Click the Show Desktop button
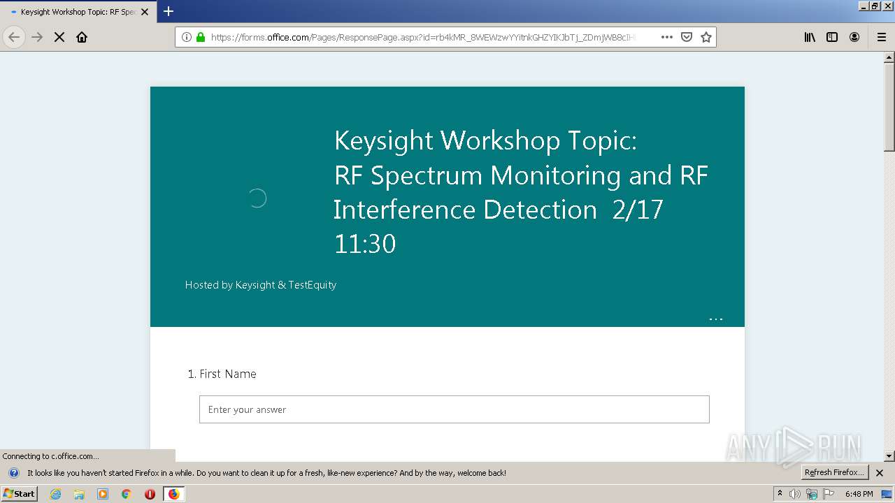Image resolution: width=895 pixels, height=503 pixels. [887, 494]
